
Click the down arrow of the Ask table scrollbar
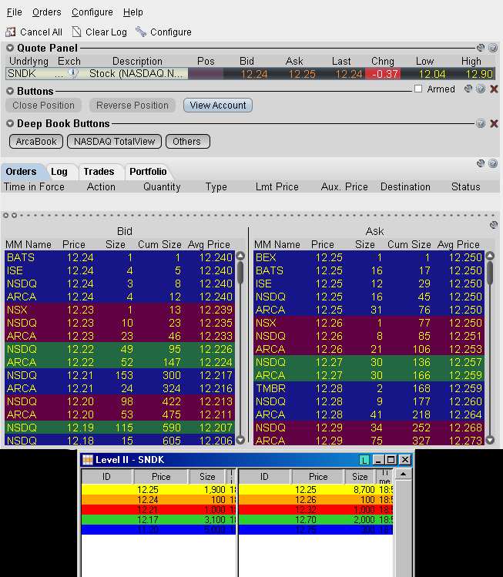pyautogui.click(x=490, y=440)
